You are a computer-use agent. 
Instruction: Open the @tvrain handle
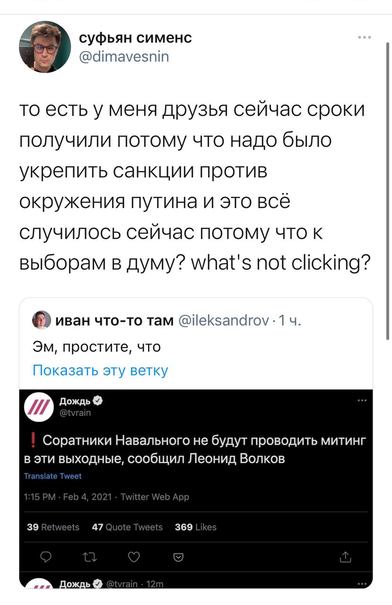click(x=75, y=413)
